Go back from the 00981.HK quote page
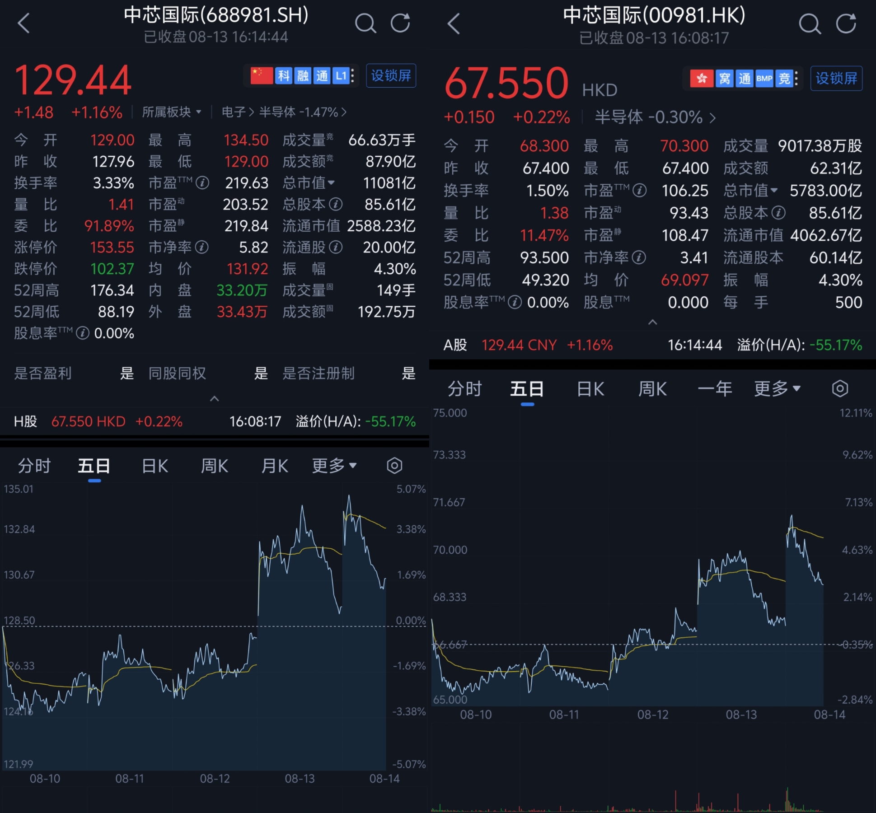The height and width of the screenshot is (813, 876). click(x=454, y=23)
